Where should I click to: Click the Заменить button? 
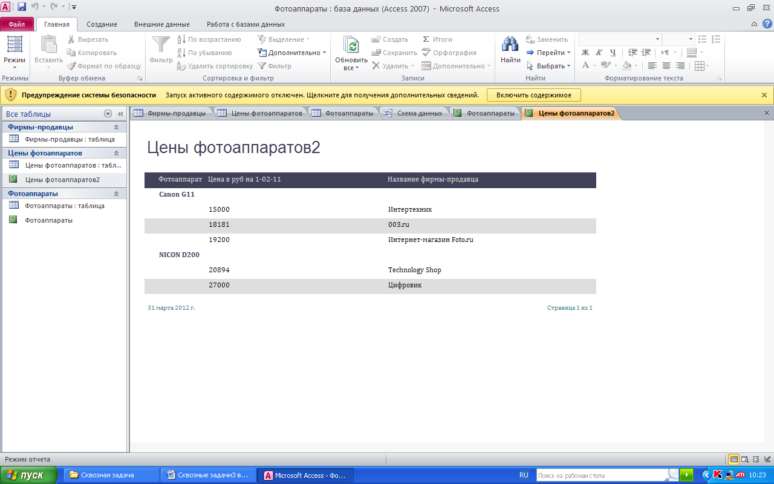tap(546, 39)
